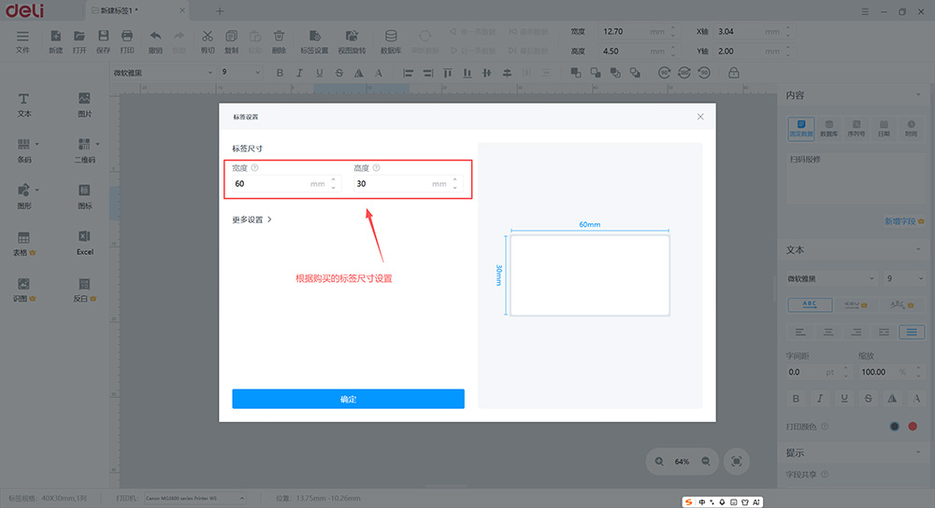
Task: Select the 二维码 QR code tool
Action: click(x=84, y=150)
